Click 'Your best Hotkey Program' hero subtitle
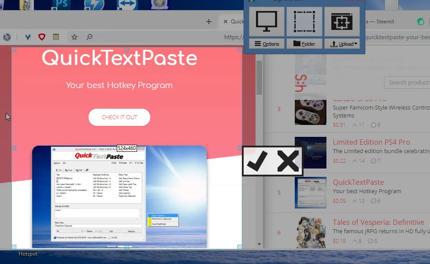Screen dimensions: 430x264 119,85
